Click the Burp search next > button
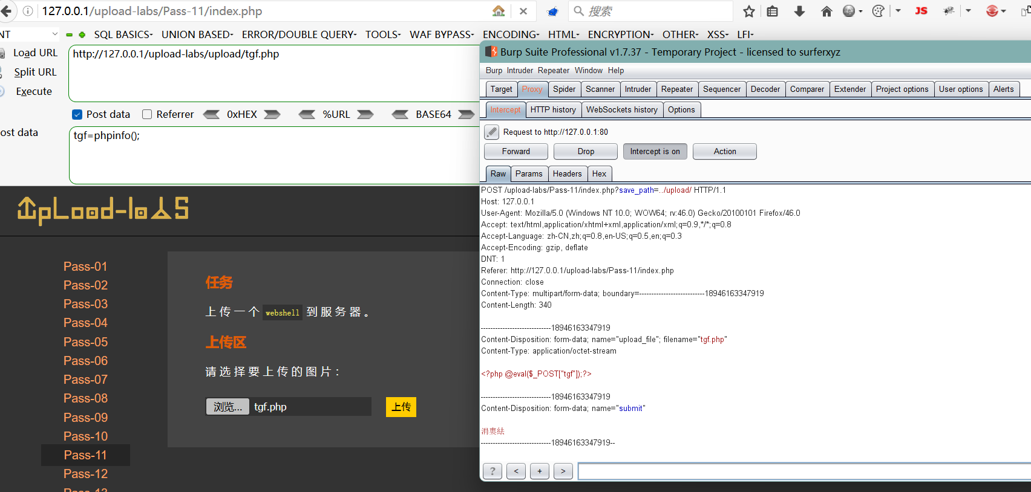 [563, 471]
